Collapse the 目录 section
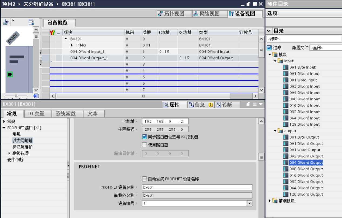Screen dimensions: 342x218 pyautogui.click(x=269, y=31)
